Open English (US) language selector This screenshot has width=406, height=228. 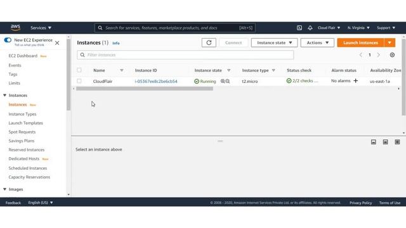coord(41,203)
